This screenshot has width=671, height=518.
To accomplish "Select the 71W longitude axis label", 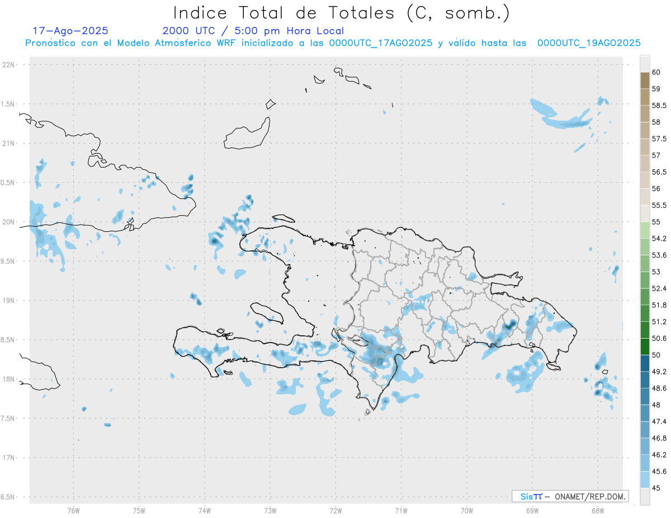I will [x=401, y=511].
